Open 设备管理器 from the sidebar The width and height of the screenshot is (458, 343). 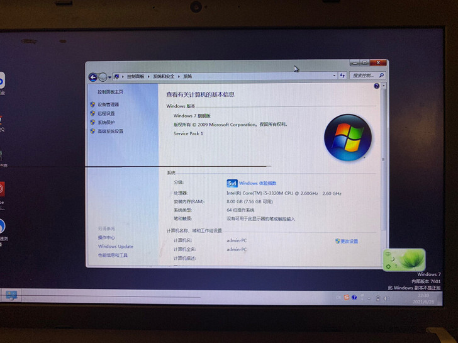pos(108,104)
